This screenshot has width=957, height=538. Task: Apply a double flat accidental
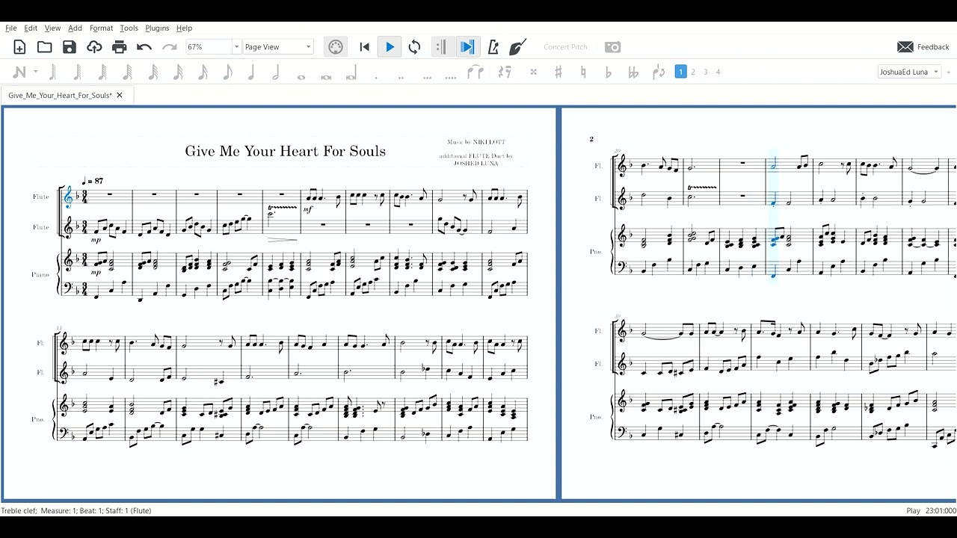pos(633,72)
